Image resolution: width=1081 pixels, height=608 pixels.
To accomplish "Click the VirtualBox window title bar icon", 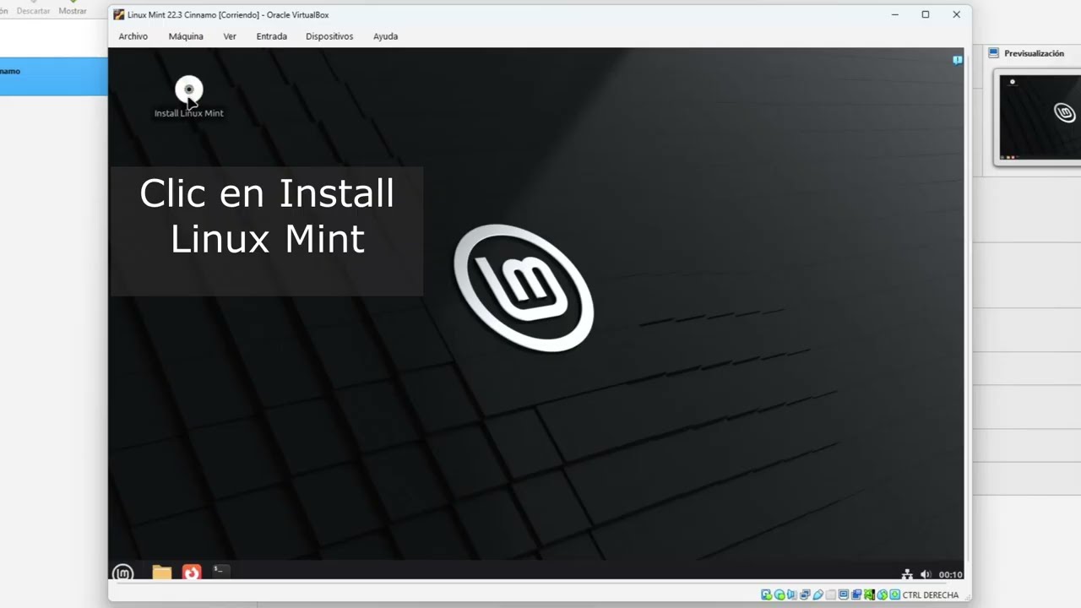I will (x=119, y=14).
